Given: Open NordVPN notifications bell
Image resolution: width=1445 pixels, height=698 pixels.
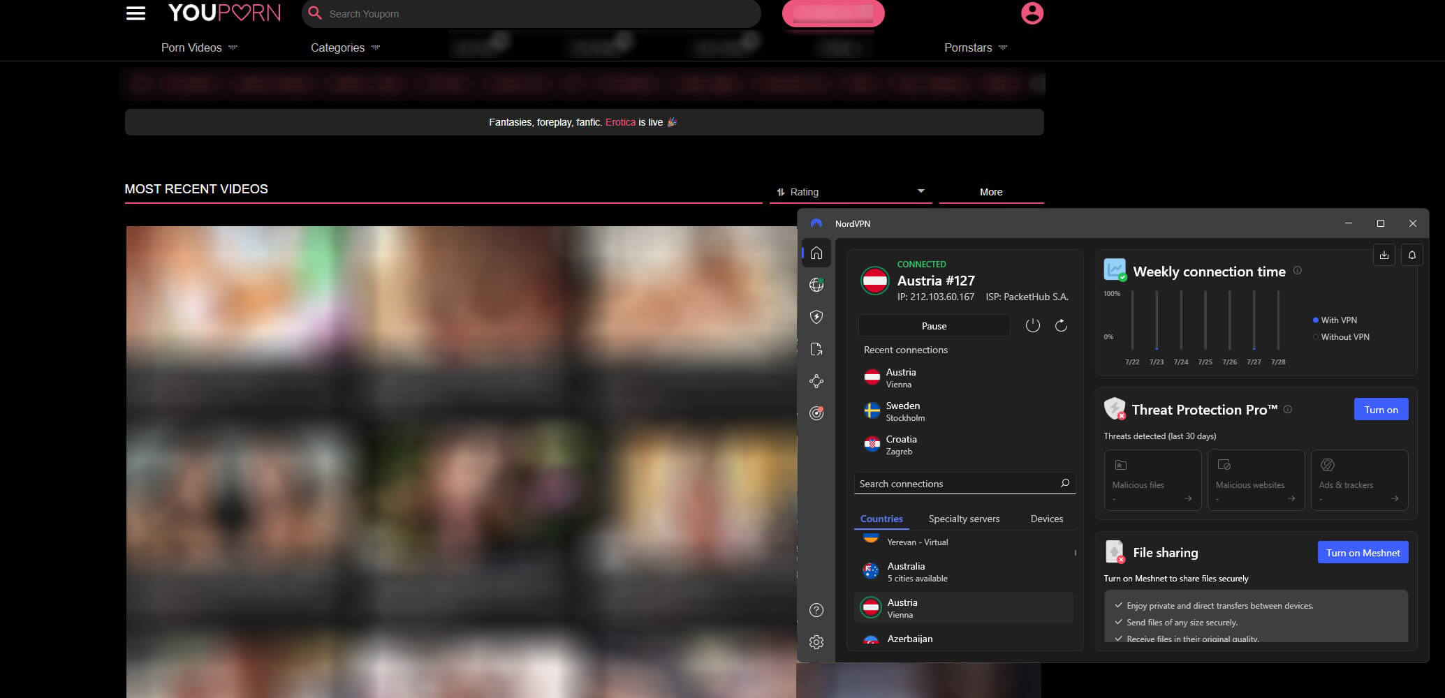Looking at the screenshot, I should coord(1411,255).
